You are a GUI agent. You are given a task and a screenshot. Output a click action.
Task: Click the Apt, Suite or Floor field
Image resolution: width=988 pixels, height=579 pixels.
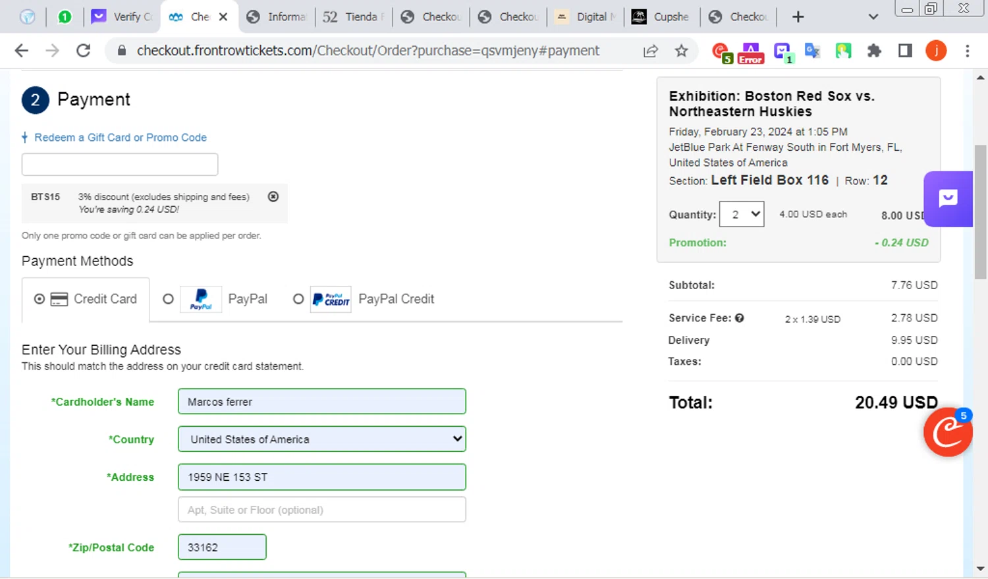click(x=322, y=510)
